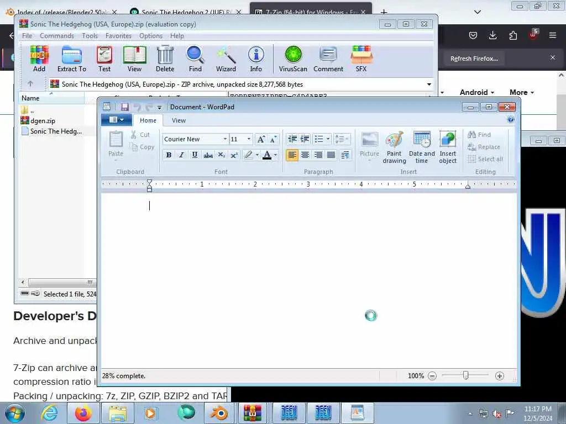Click WordPad paragraph settings icon
Image resolution: width=566 pixels, height=424 pixels.
pyautogui.click(x=345, y=155)
